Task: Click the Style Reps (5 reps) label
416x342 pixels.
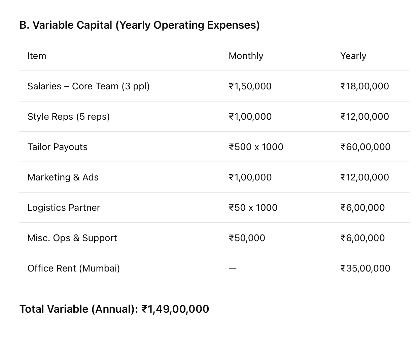Action: 69,117
